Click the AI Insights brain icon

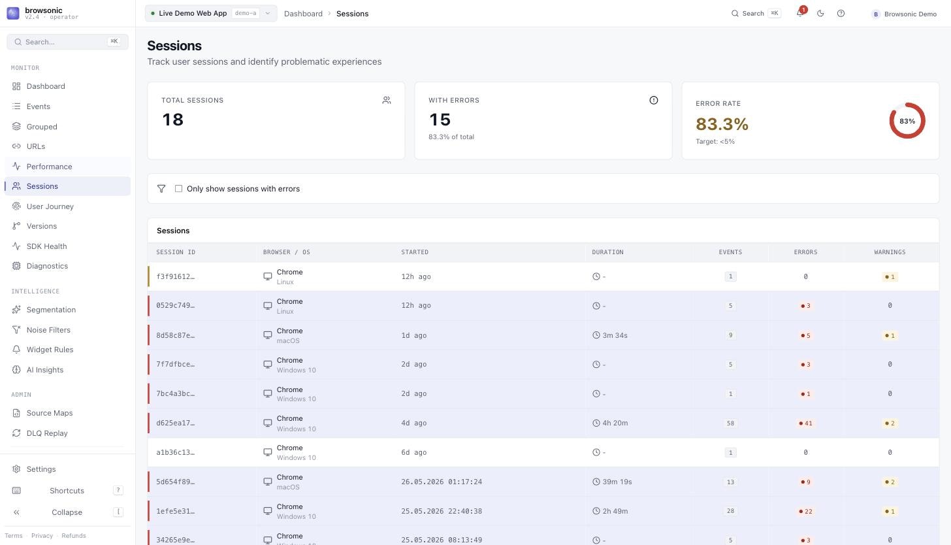click(16, 370)
